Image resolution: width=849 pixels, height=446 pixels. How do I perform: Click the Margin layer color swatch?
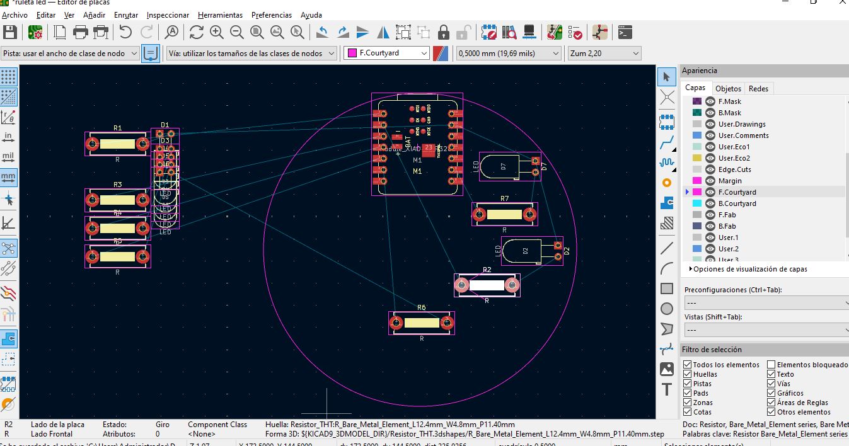click(697, 181)
